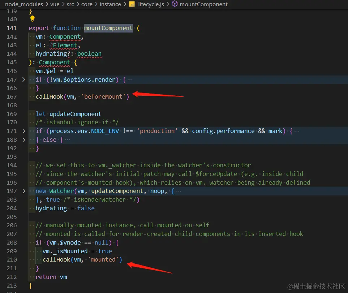Click noop argument on line 197
Viewport: 348px width, 293px height.
157,191
